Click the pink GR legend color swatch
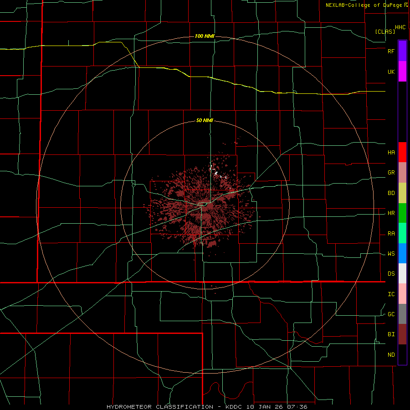The width and height of the screenshot is (410, 410). pyautogui.click(x=402, y=173)
